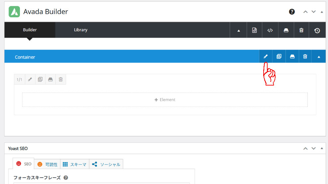Click the Avada Builder help question mark icon

point(292,12)
